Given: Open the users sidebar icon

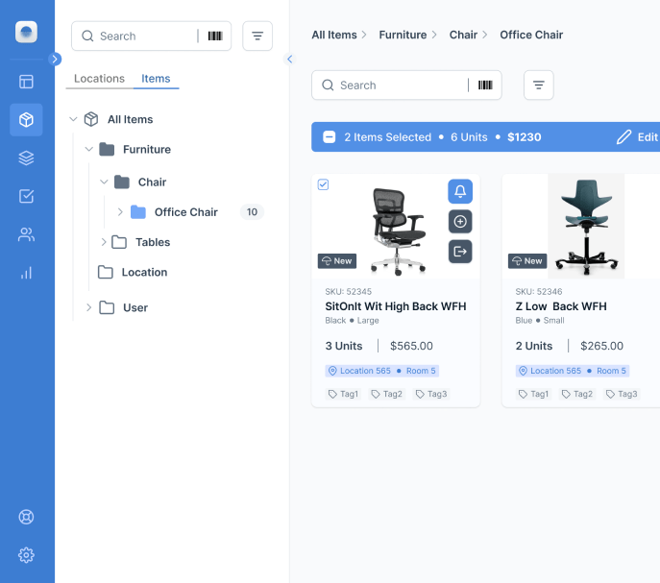Looking at the screenshot, I should point(26,234).
